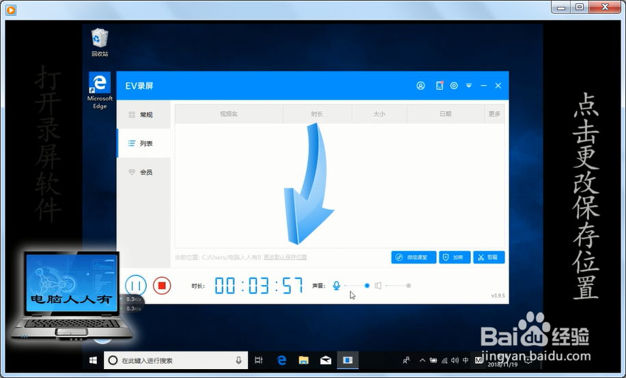Open the People icon in system tray

pyautogui.click(x=406, y=360)
